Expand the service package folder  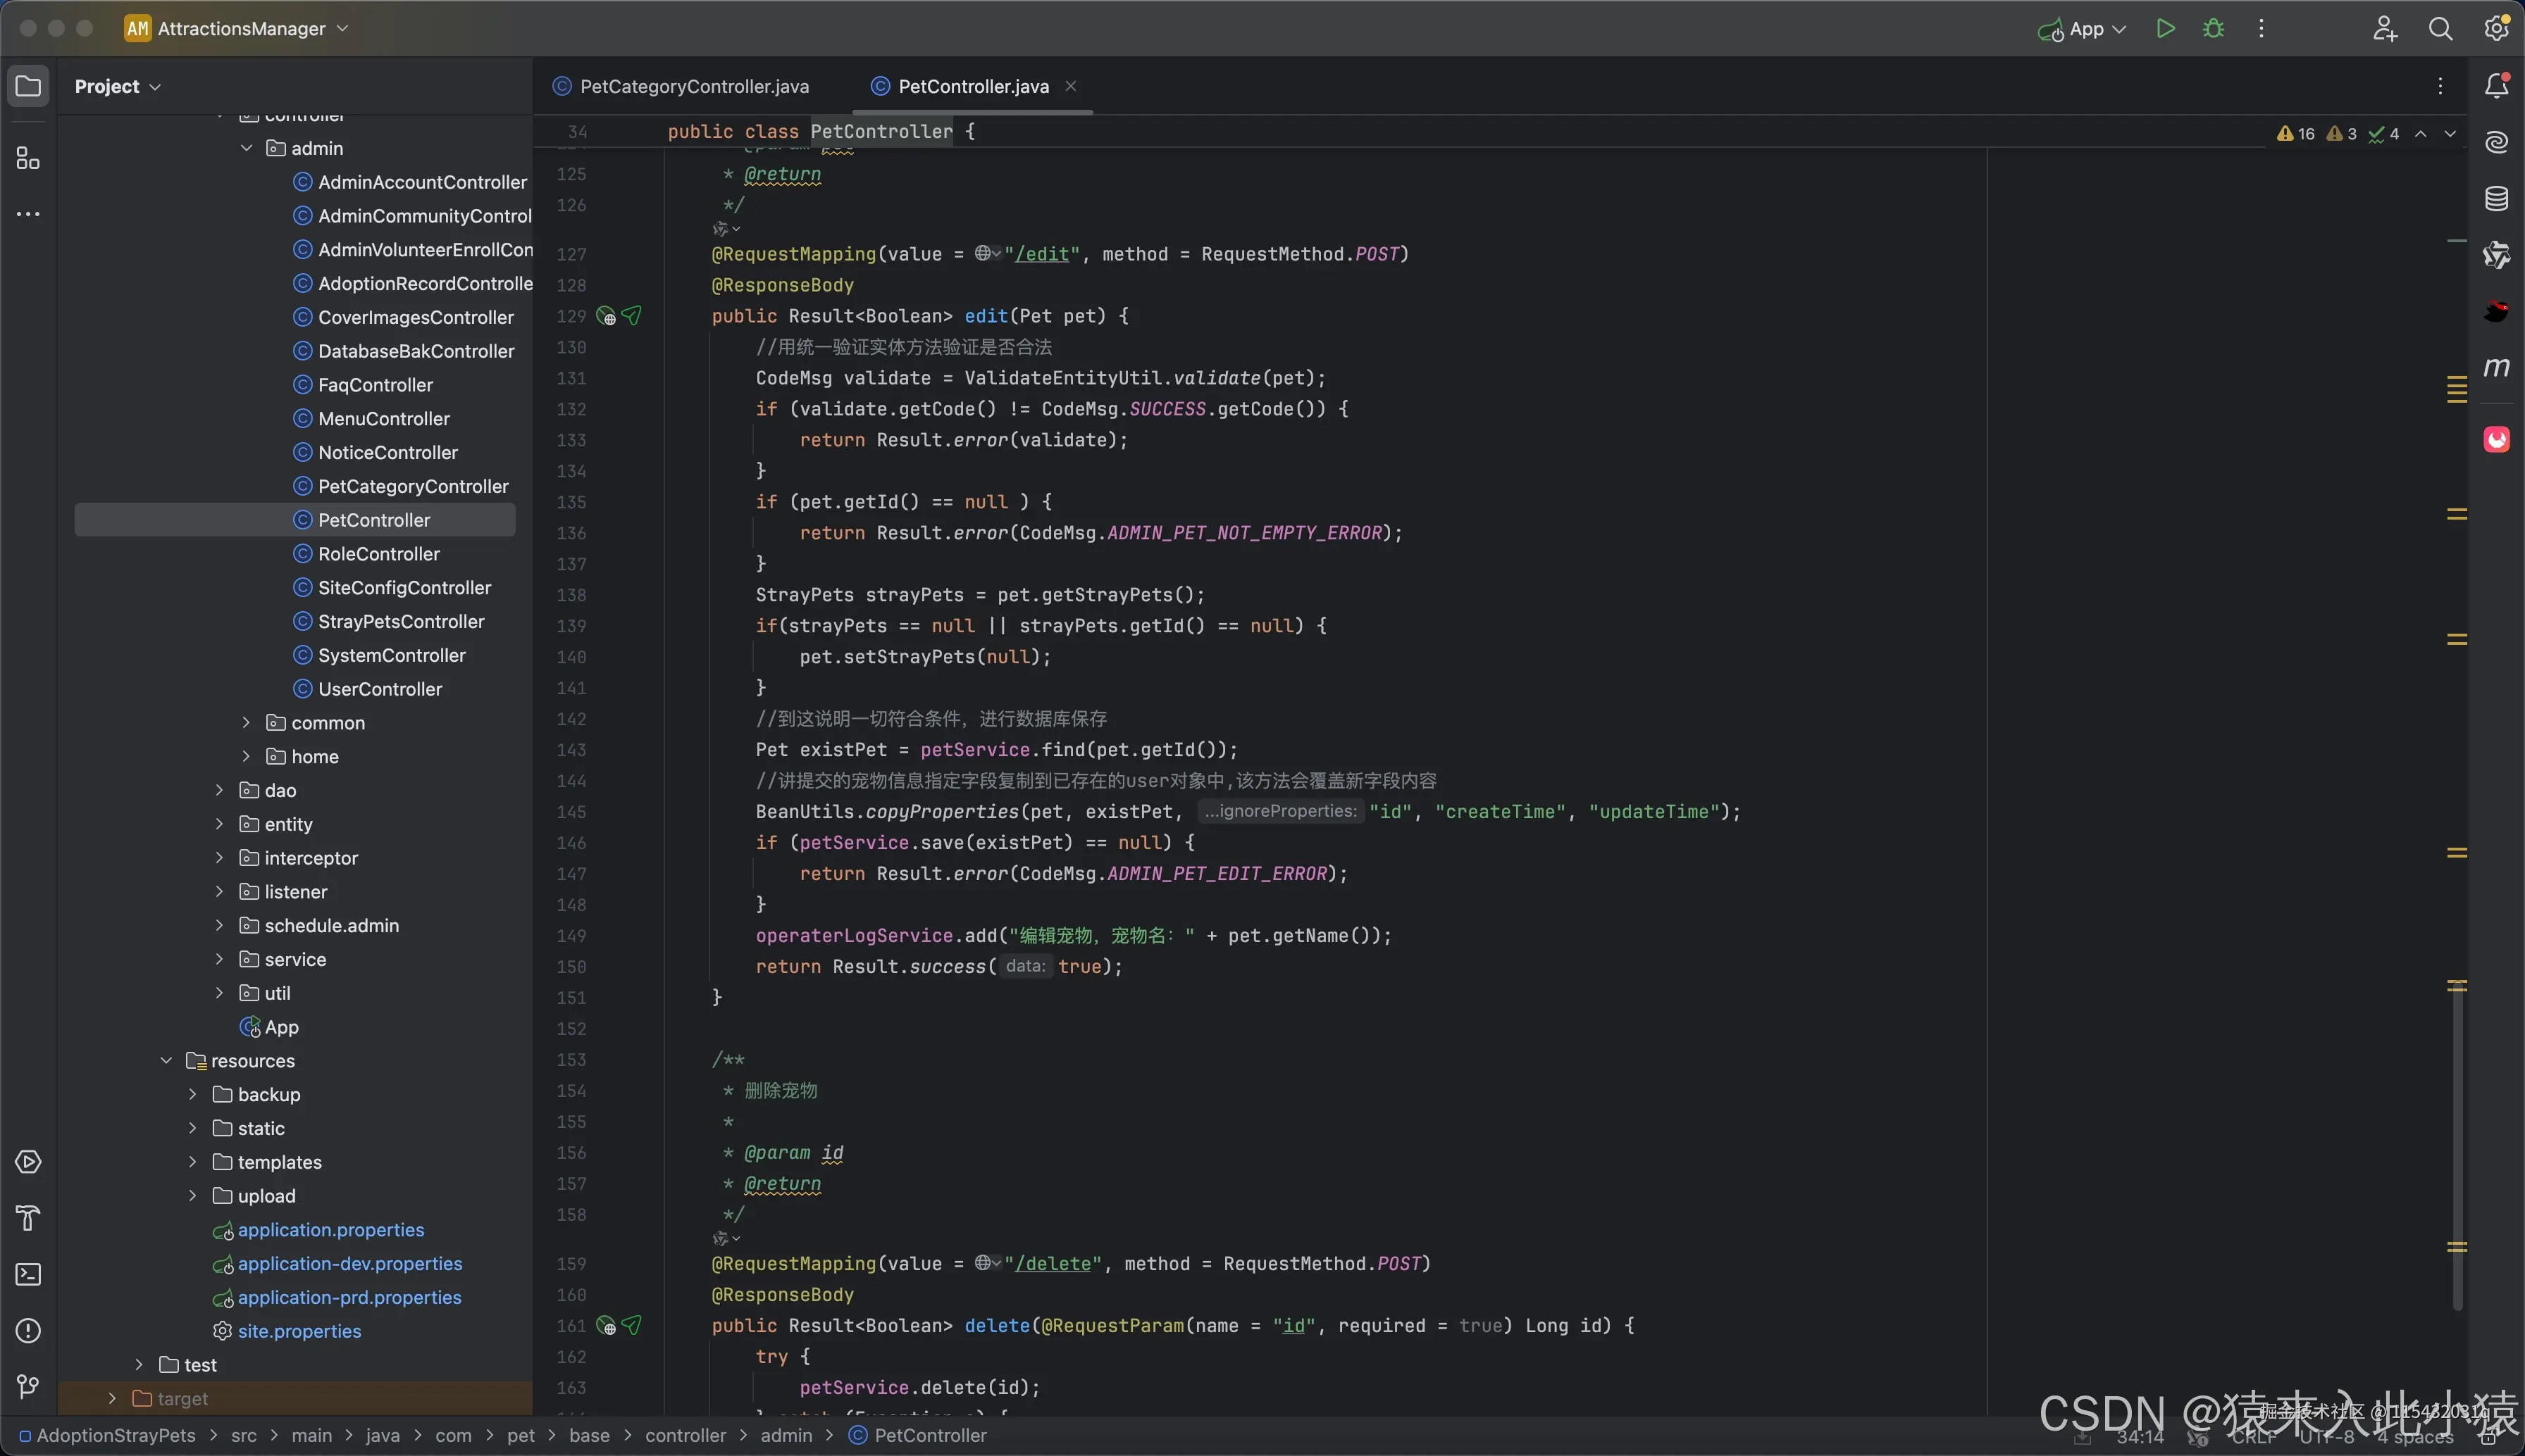219,959
